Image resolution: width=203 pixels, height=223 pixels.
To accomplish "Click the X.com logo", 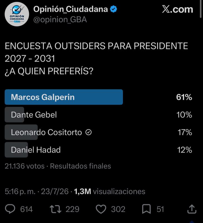I will [177, 9].
